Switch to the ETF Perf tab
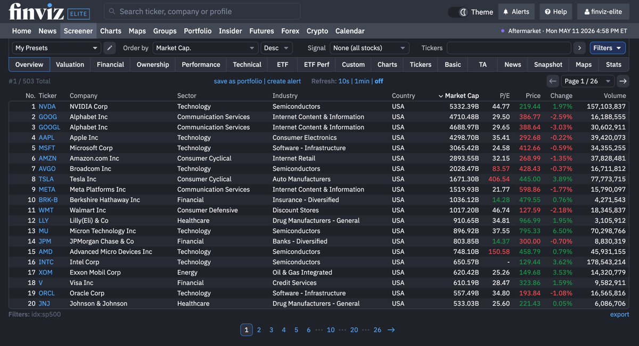The width and height of the screenshot is (639, 346). [x=316, y=65]
